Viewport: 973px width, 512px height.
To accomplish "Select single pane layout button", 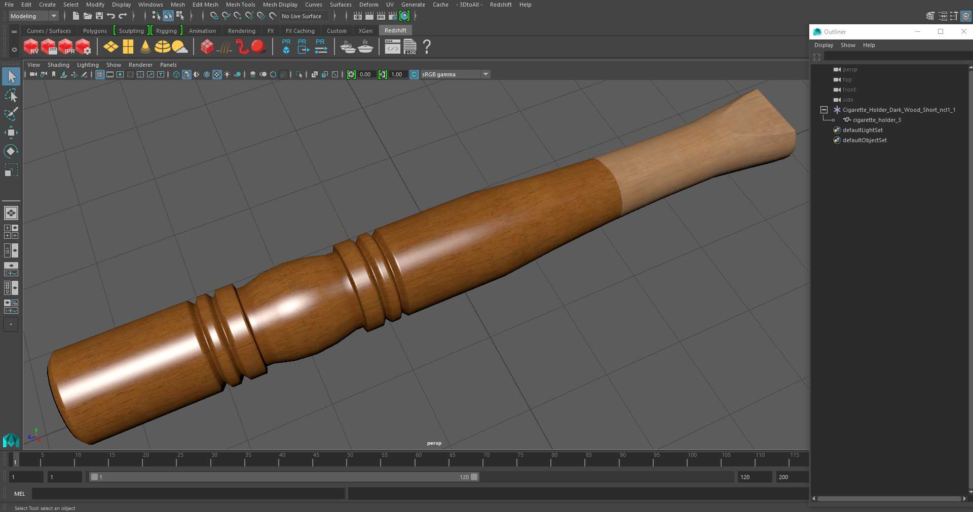I will (x=11, y=213).
